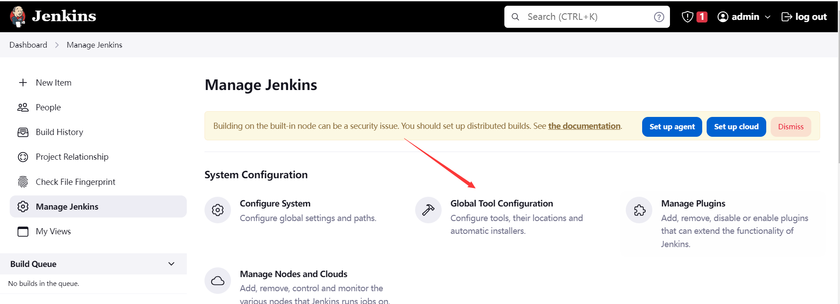Image resolution: width=840 pixels, height=304 pixels.
Task: Click the People icon
Action: (23, 107)
